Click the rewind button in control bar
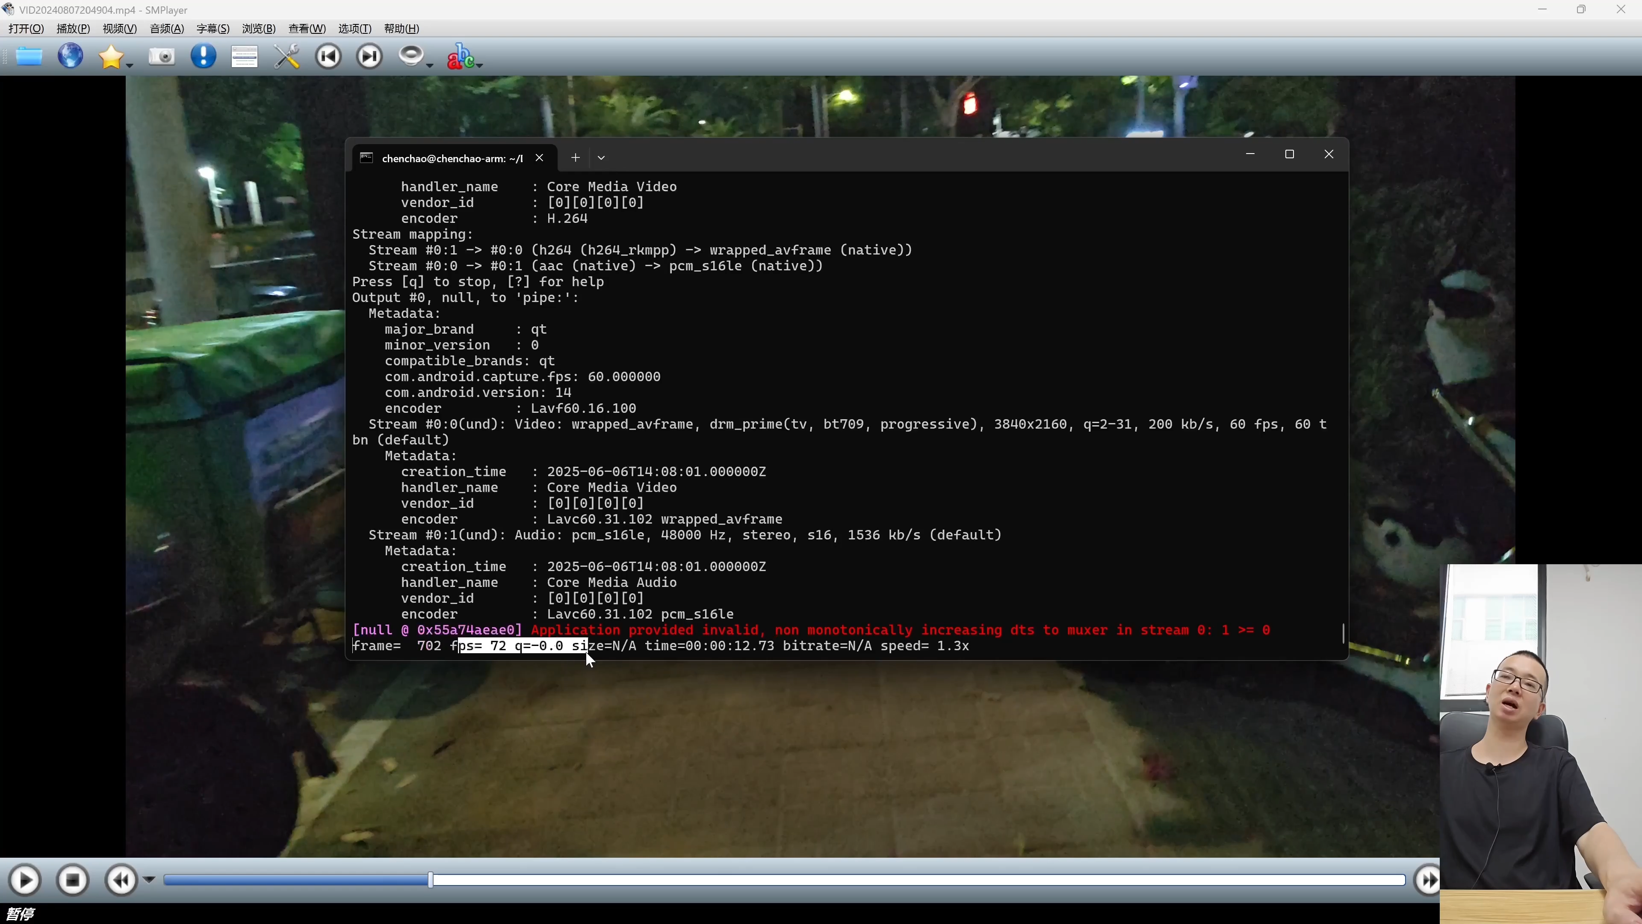This screenshot has height=924, width=1642. click(x=121, y=881)
